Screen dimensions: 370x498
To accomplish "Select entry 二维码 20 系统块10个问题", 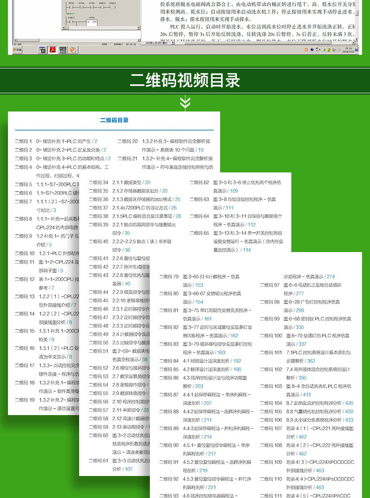I will (164, 145).
